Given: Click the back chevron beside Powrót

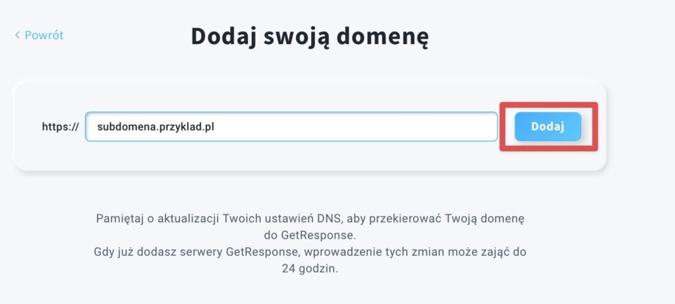Looking at the screenshot, I should tap(17, 35).
